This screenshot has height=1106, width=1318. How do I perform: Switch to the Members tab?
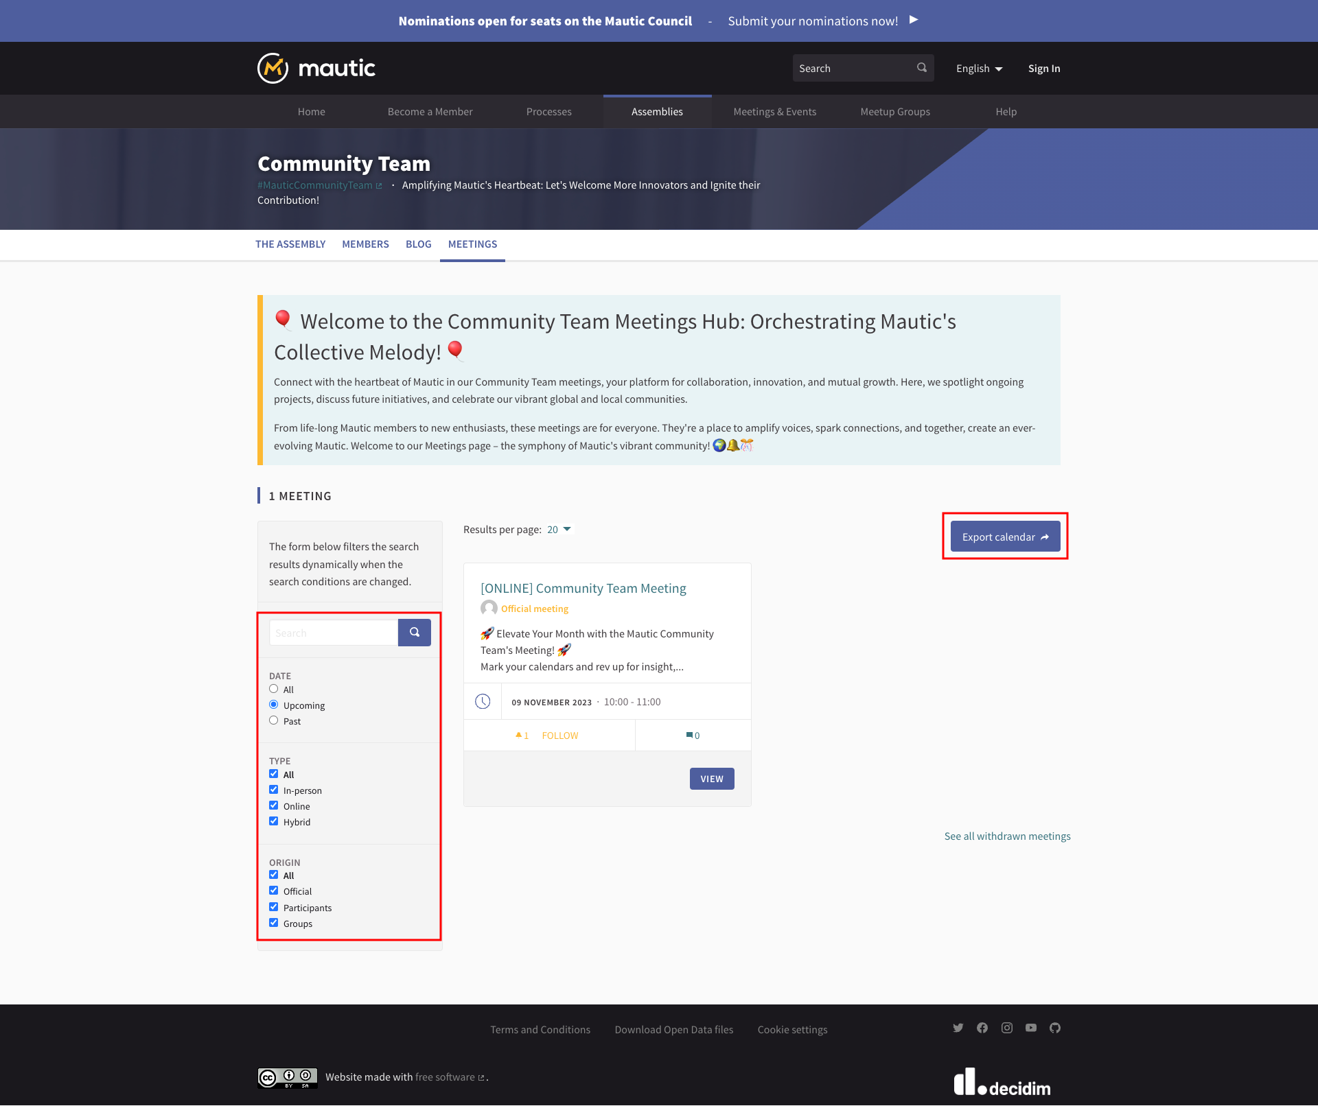(365, 244)
